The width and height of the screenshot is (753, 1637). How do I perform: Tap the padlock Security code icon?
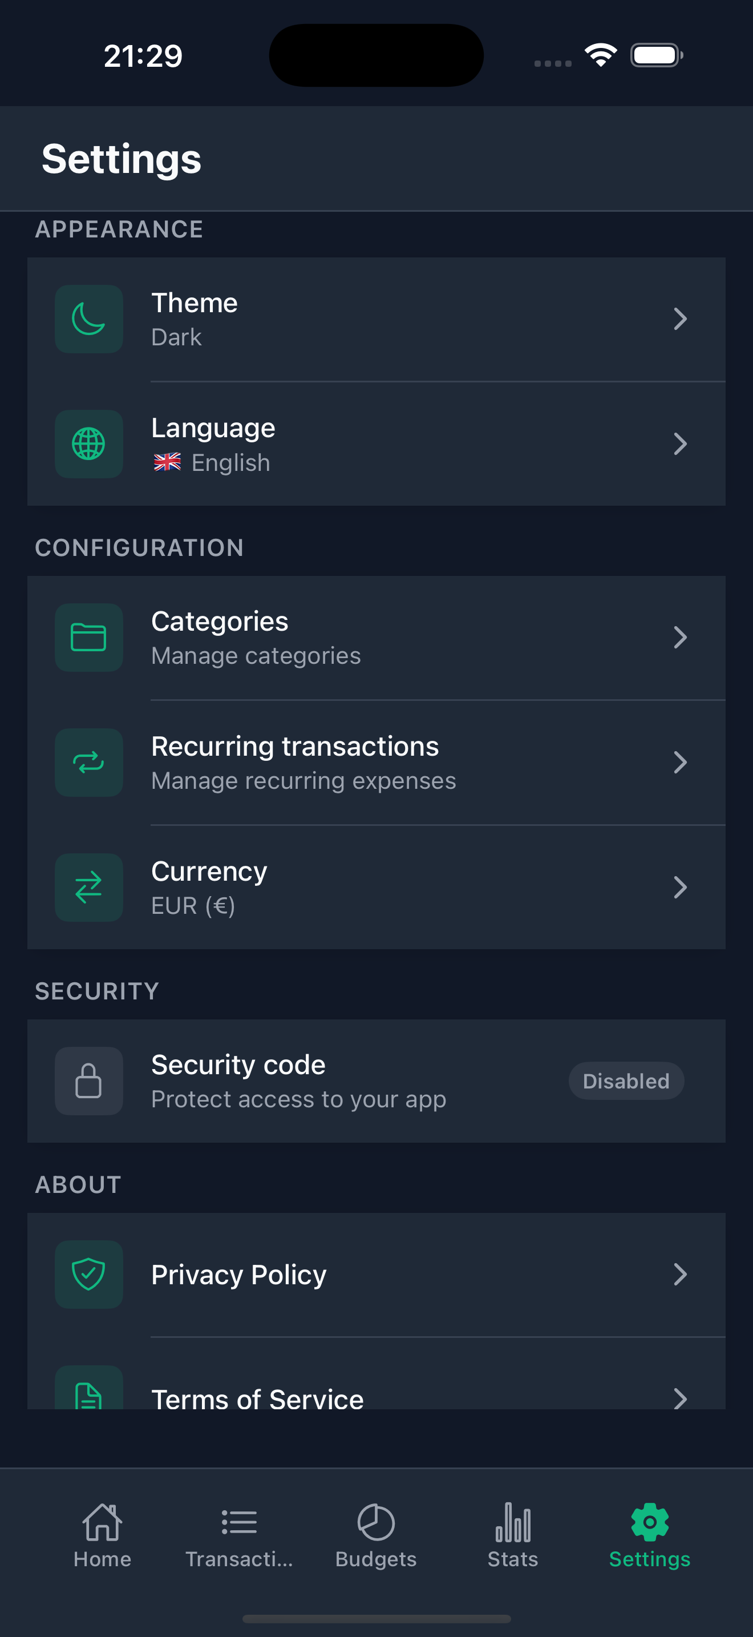click(x=88, y=1080)
